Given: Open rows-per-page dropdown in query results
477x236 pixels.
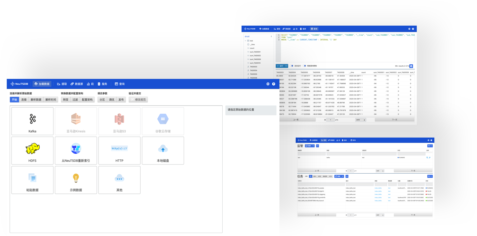Looking at the screenshot, I should (361, 120).
